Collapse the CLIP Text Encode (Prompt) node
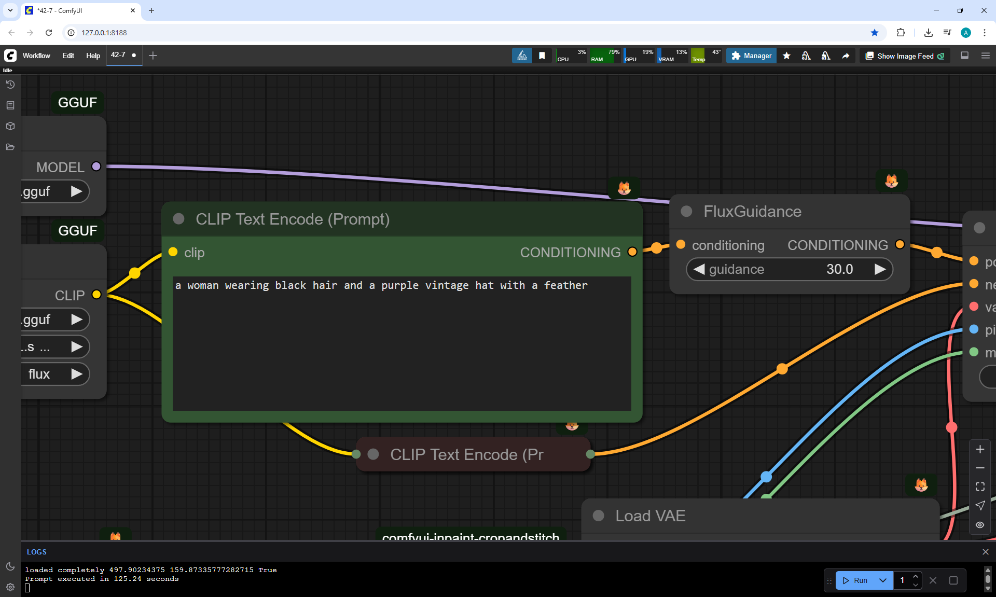Screen dimensions: 996x597 click(178, 219)
